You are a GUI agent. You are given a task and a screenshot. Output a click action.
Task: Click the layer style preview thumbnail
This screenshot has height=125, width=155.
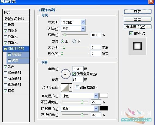pos(137,46)
